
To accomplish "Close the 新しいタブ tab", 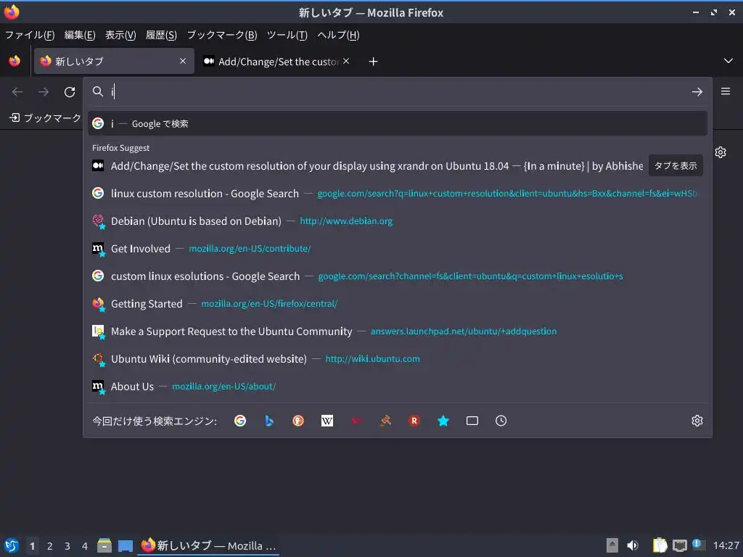I will coord(183,61).
